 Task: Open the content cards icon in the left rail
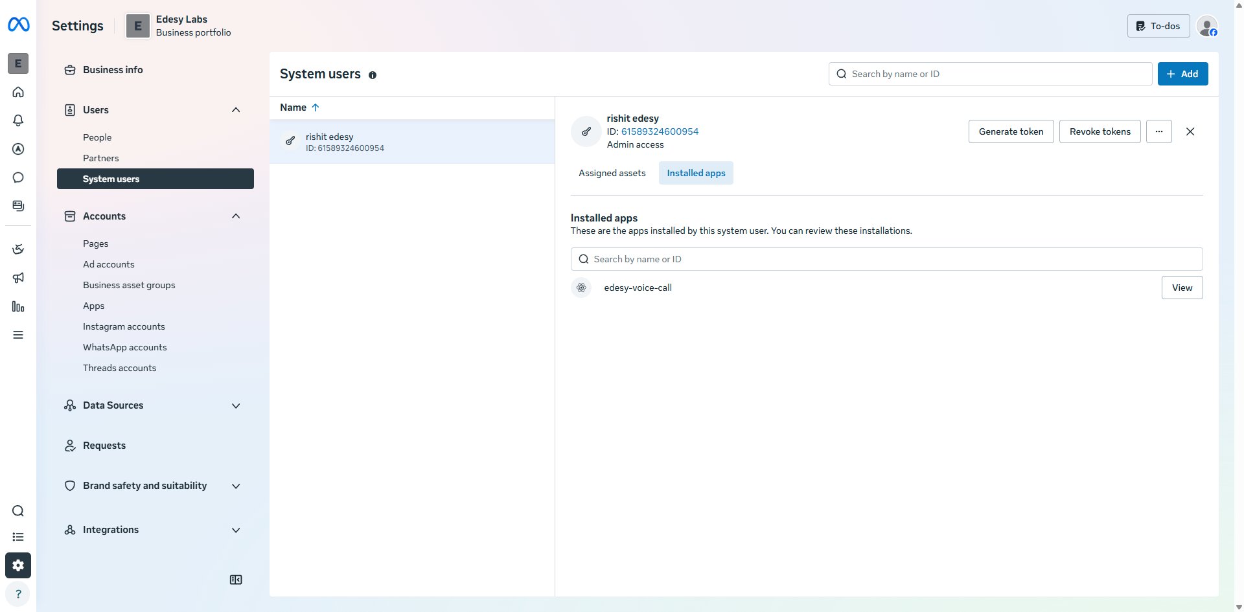(18, 206)
